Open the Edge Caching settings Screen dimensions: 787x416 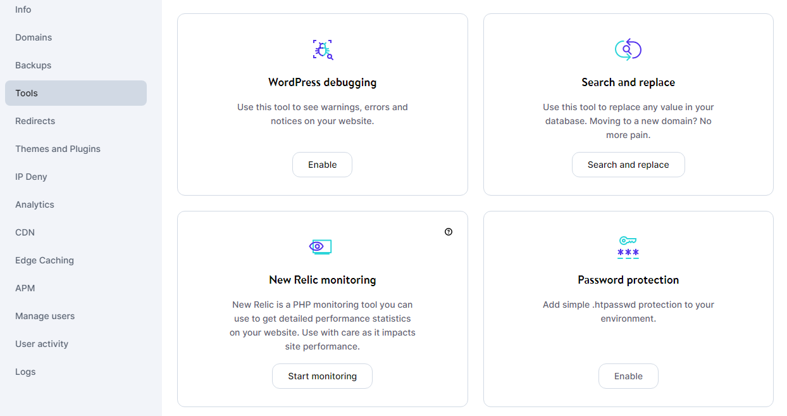[x=44, y=260]
